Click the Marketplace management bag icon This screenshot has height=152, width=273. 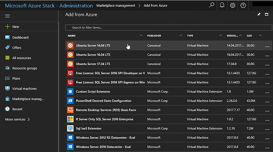(x=7, y=99)
